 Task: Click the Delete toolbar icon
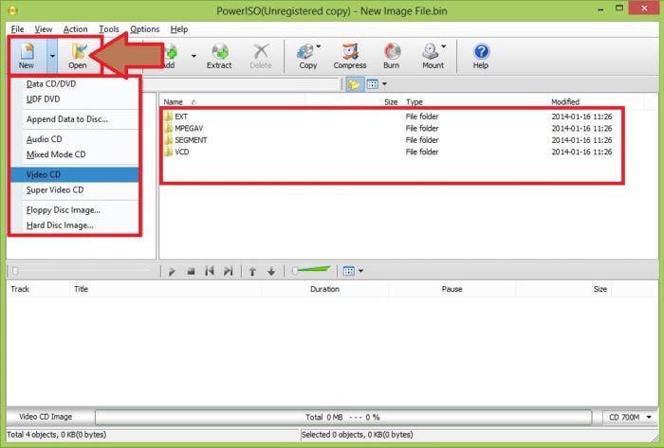pos(261,56)
